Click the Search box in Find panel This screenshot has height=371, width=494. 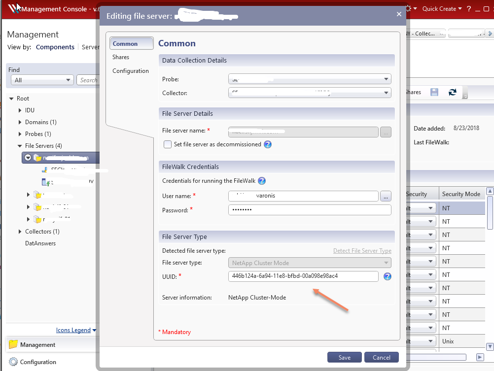[x=88, y=80]
